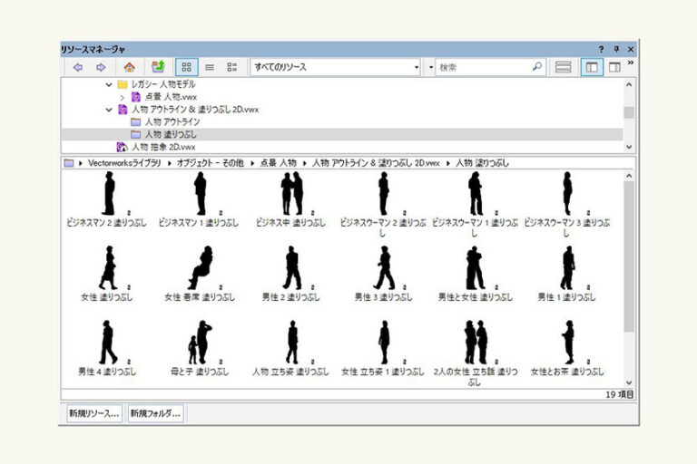This screenshot has height=464, width=697.
Task: Switch to thumbnail list view
Action: pyautogui.click(x=232, y=67)
